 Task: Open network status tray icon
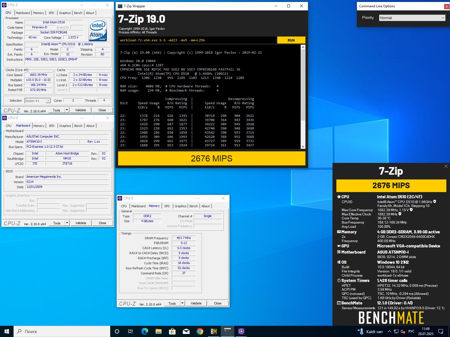point(396,332)
